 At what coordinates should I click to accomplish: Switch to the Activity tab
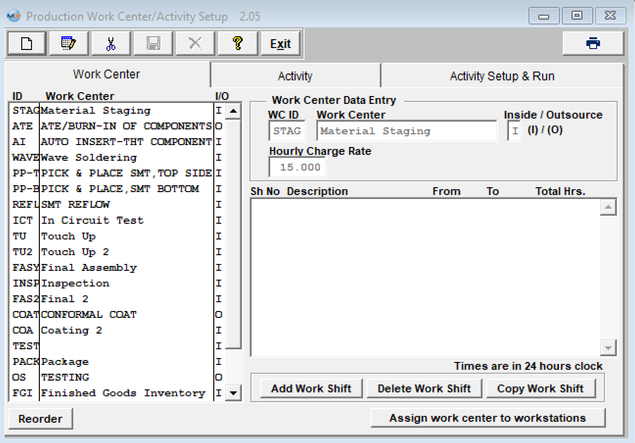[295, 76]
